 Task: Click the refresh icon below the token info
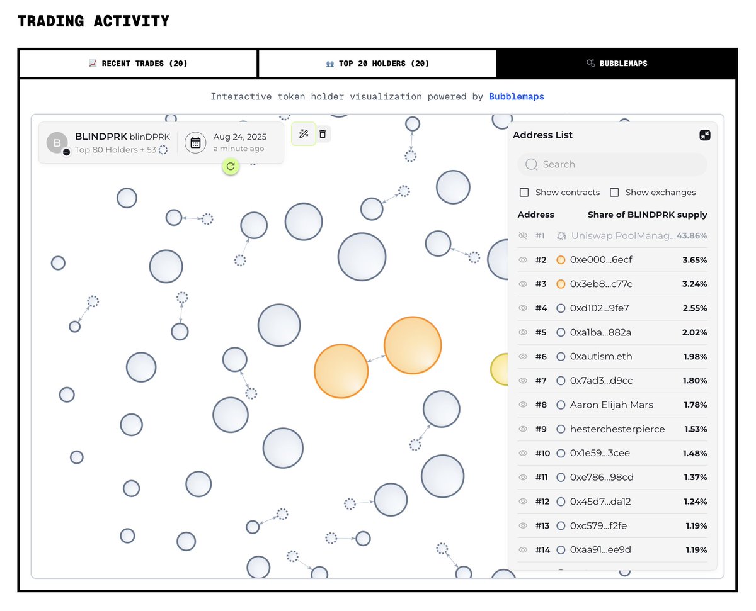(x=230, y=167)
